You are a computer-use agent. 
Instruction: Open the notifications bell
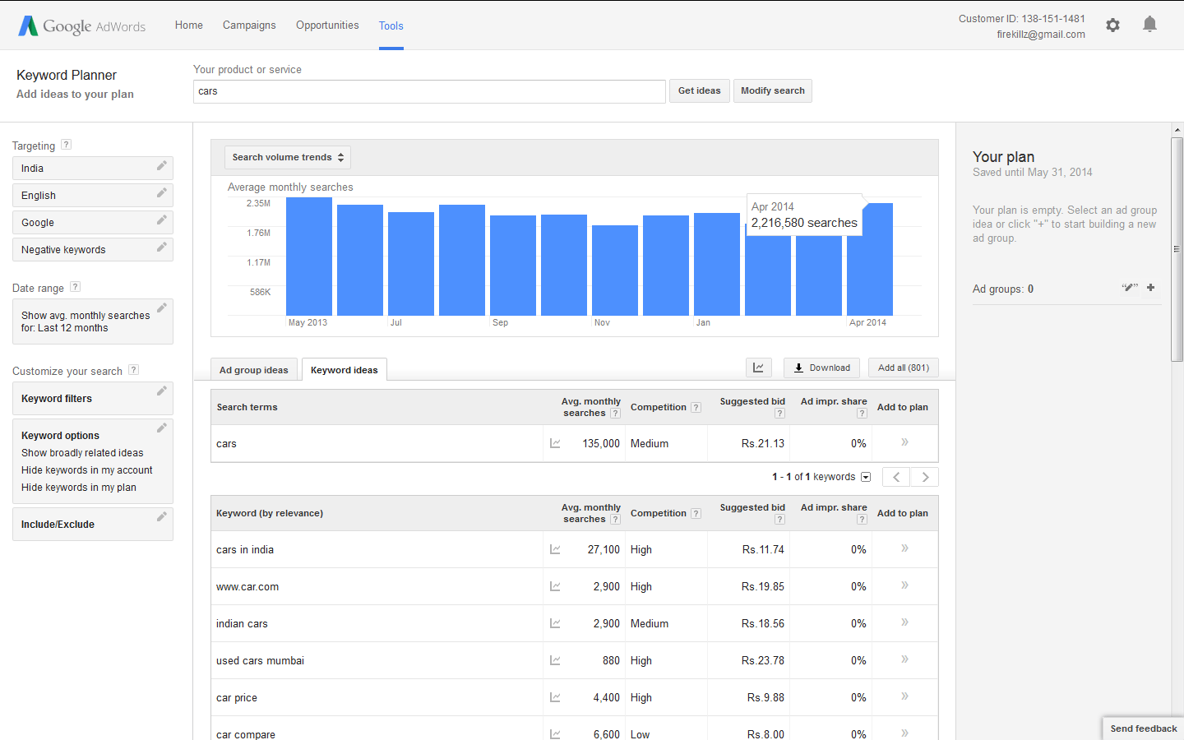(1149, 25)
